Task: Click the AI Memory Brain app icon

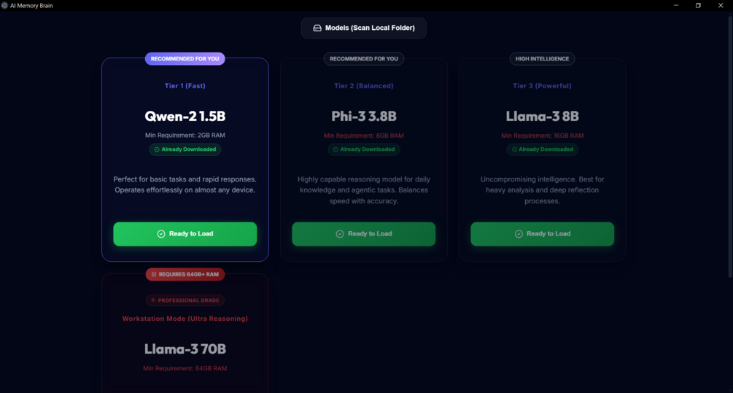Action: pyautogui.click(x=4, y=5)
